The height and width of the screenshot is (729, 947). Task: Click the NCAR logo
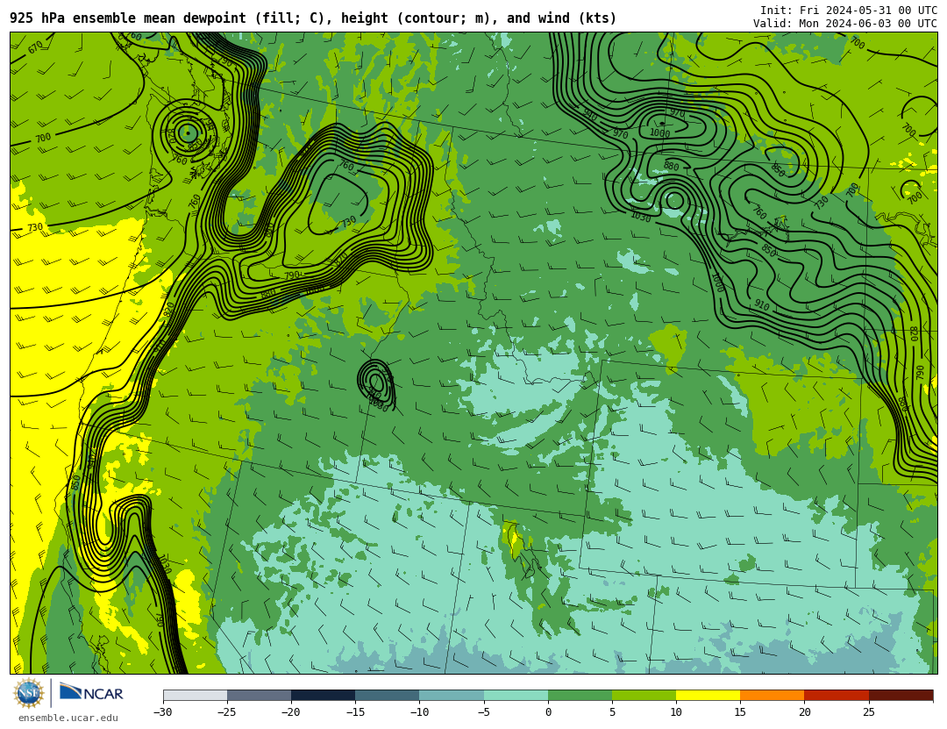click(91, 692)
